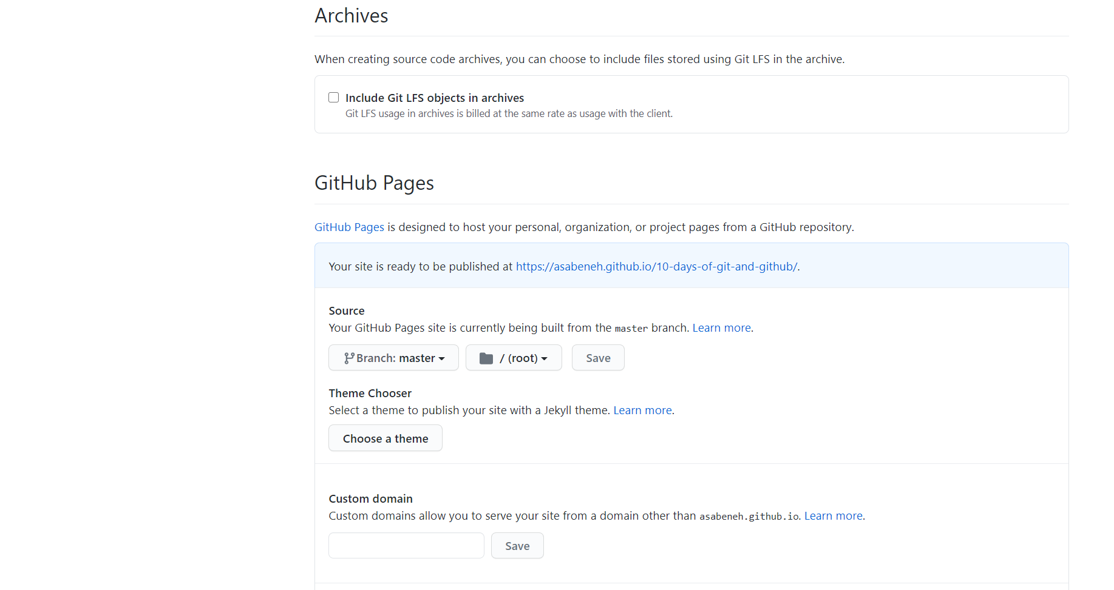Open Learn more link under Source
The width and height of the screenshot is (1114, 590).
(722, 327)
